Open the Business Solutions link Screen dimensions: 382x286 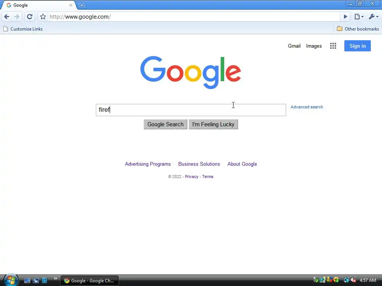coord(199,164)
